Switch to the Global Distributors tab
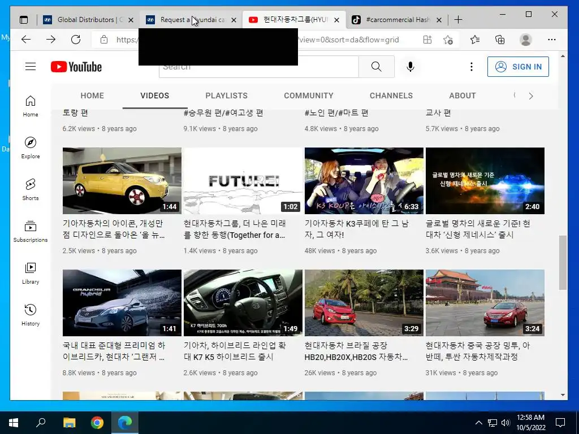 (x=89, y=20)
